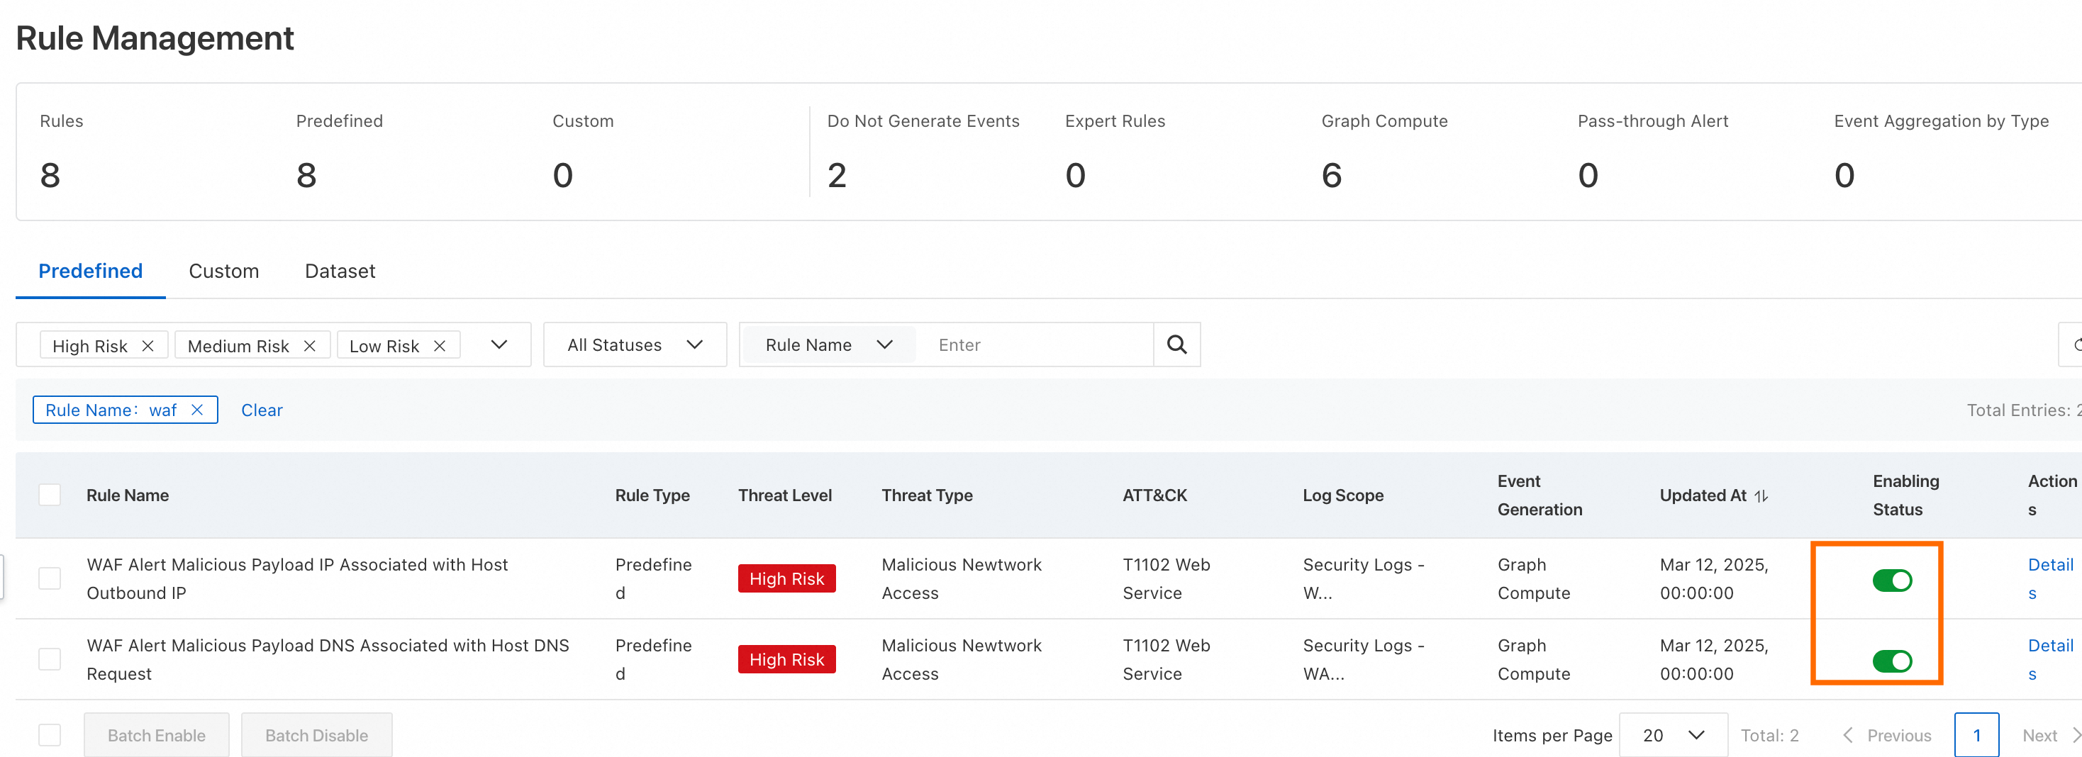Image resolution: width=2082 pixels, height=757 pixels.
Task: Switch to the Custom tab
Action: tap(224, 271)
